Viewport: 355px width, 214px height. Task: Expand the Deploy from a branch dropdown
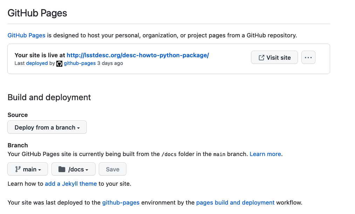pos(47,127)
